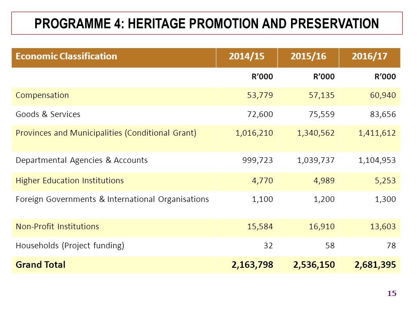Select the Economic Classification header cell
Viewport: 417px width, 312px height.
[x=114, y=58]
